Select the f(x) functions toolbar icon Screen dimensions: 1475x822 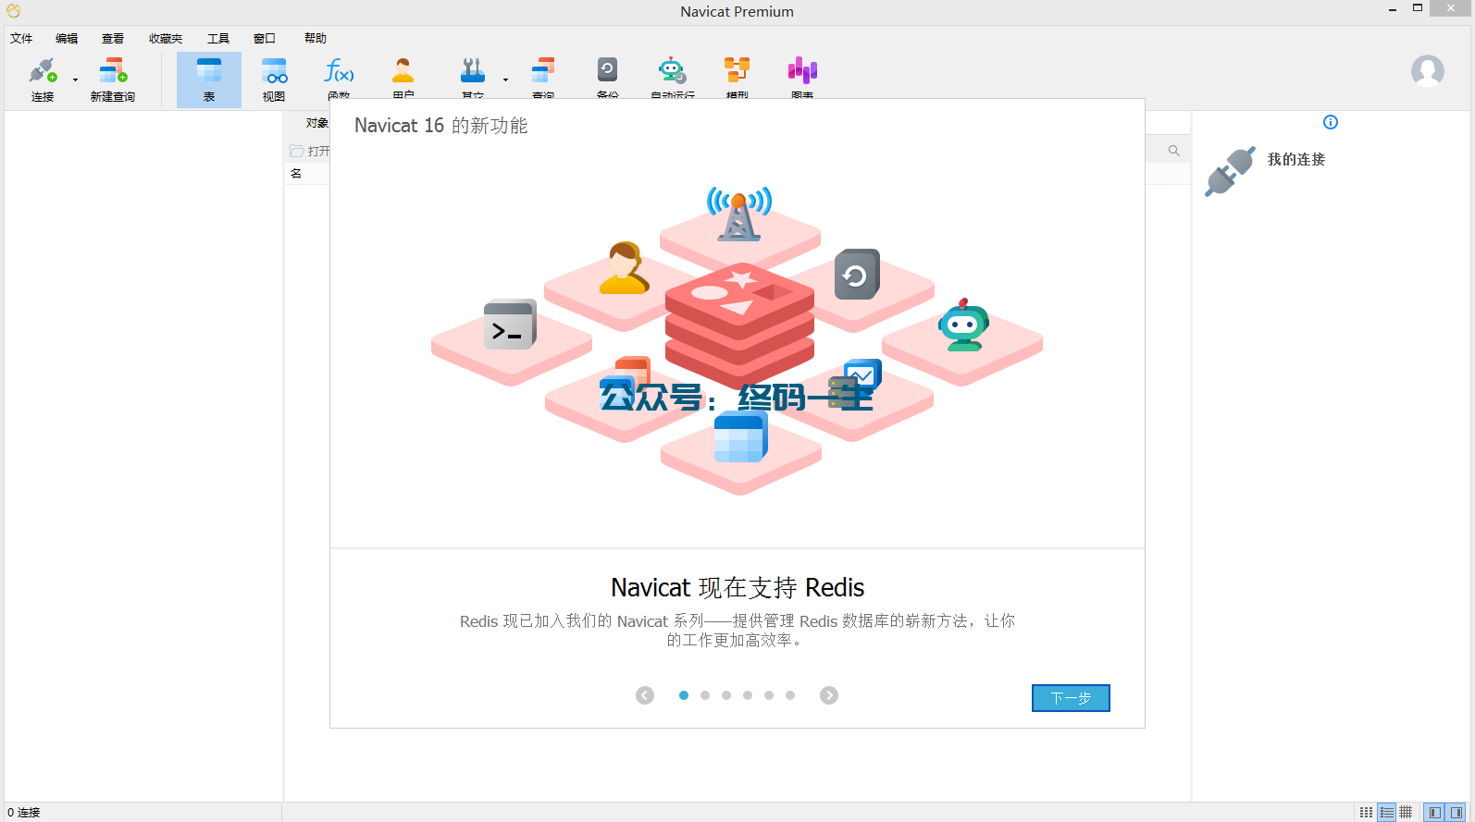(x=339, y=70)
